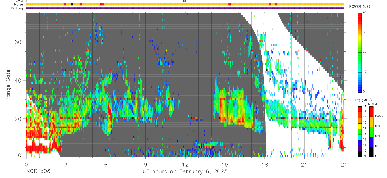The height and width of the screenshot is (178, 387).
Task: Click the 'POWER (dB)' legend title
Action: tap(360, 7)
